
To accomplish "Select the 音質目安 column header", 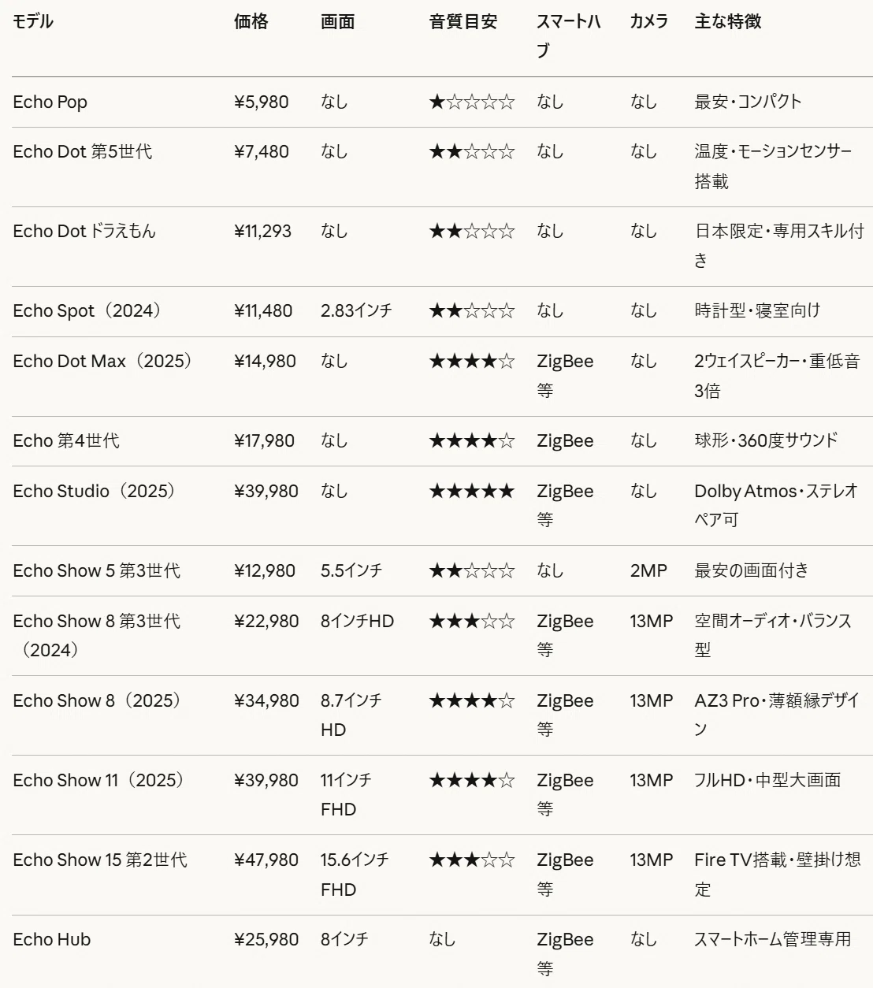I will click(463, 22).
